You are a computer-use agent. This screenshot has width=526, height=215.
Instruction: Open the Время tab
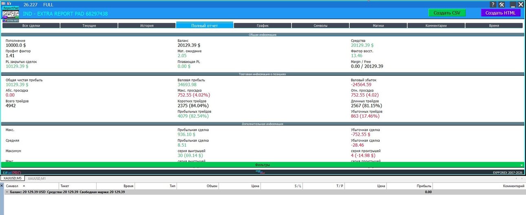tap(494, 26)
